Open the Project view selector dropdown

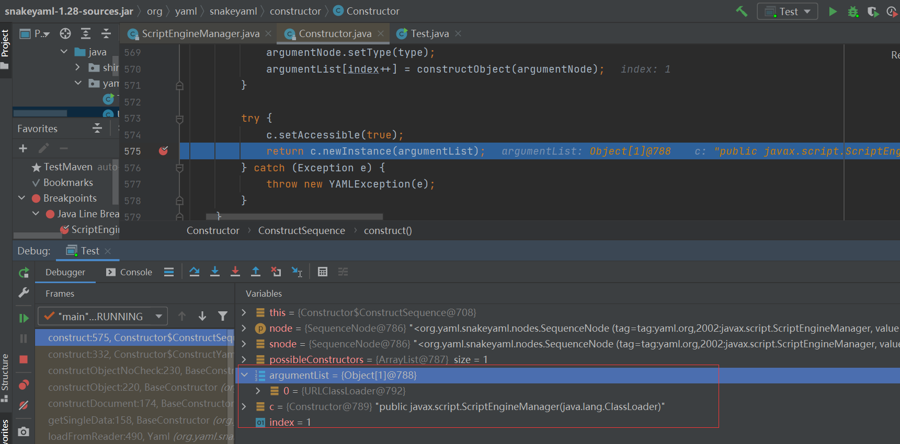35,34
